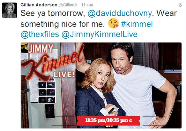Click the Gillian Anderson display name
Image resolution: width=186 pixels, height=131 pixels.
tap(39, 5)
